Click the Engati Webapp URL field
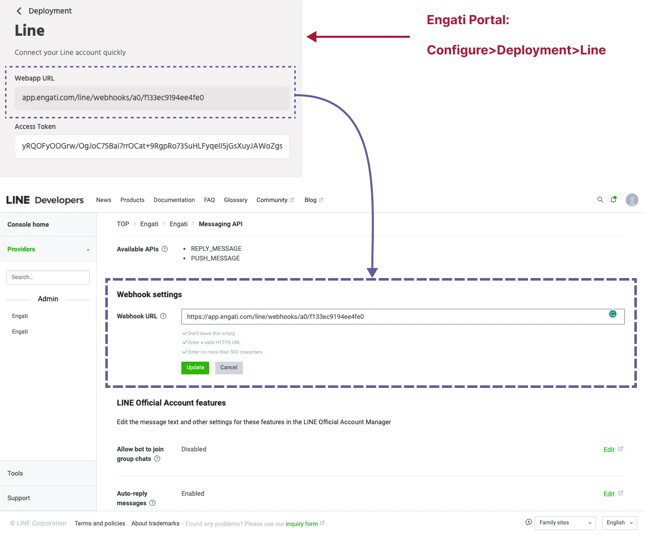The width and height of the screenshot is (655, 535). pos(152,98)
